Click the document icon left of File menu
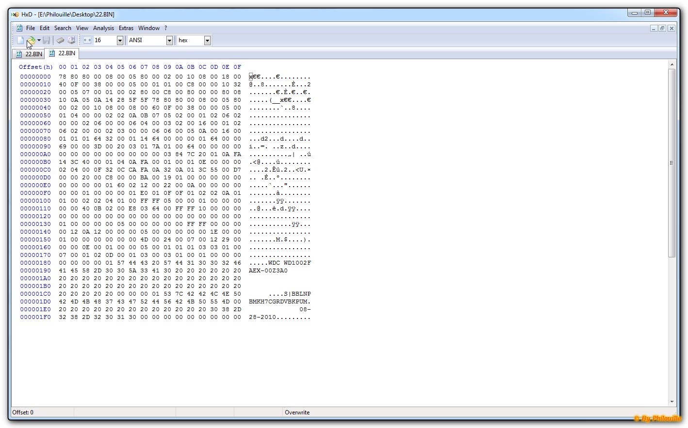 click(x=19, y=28)
